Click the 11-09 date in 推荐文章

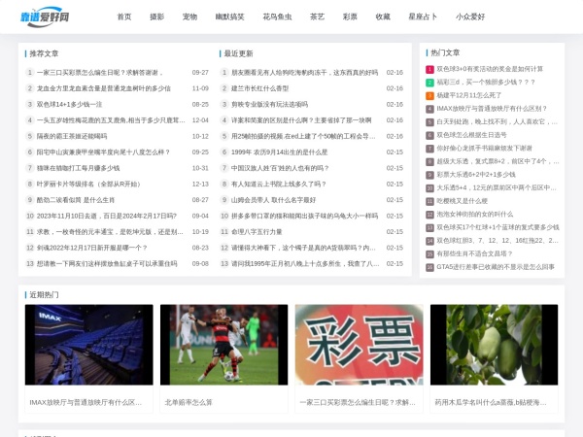[x=200, y=88]
